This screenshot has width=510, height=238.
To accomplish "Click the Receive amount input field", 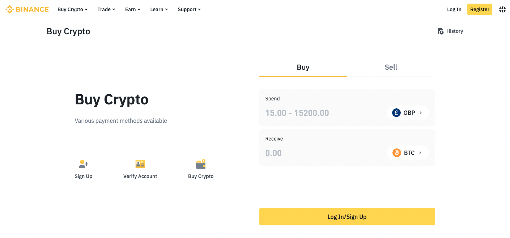I will (322, 153).
